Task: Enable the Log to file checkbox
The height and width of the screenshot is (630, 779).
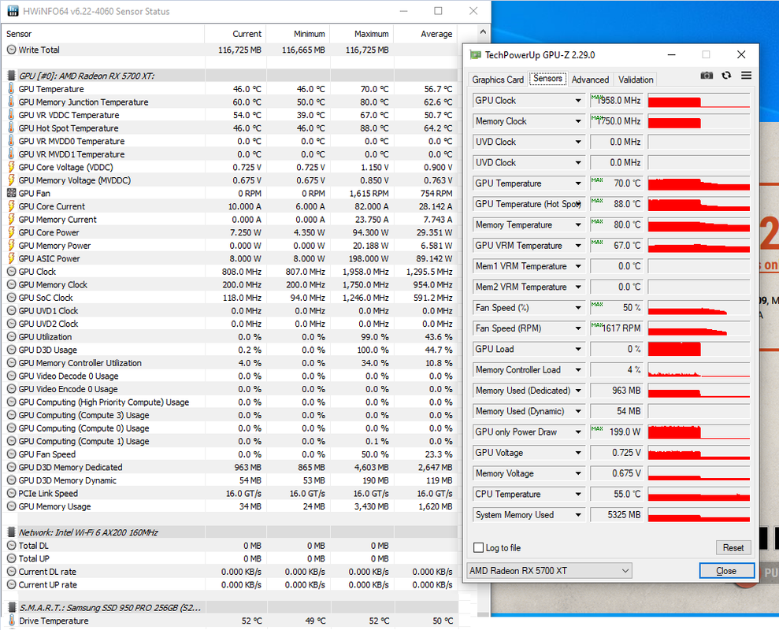Action: pyautogui.click(x=478, y=547)
